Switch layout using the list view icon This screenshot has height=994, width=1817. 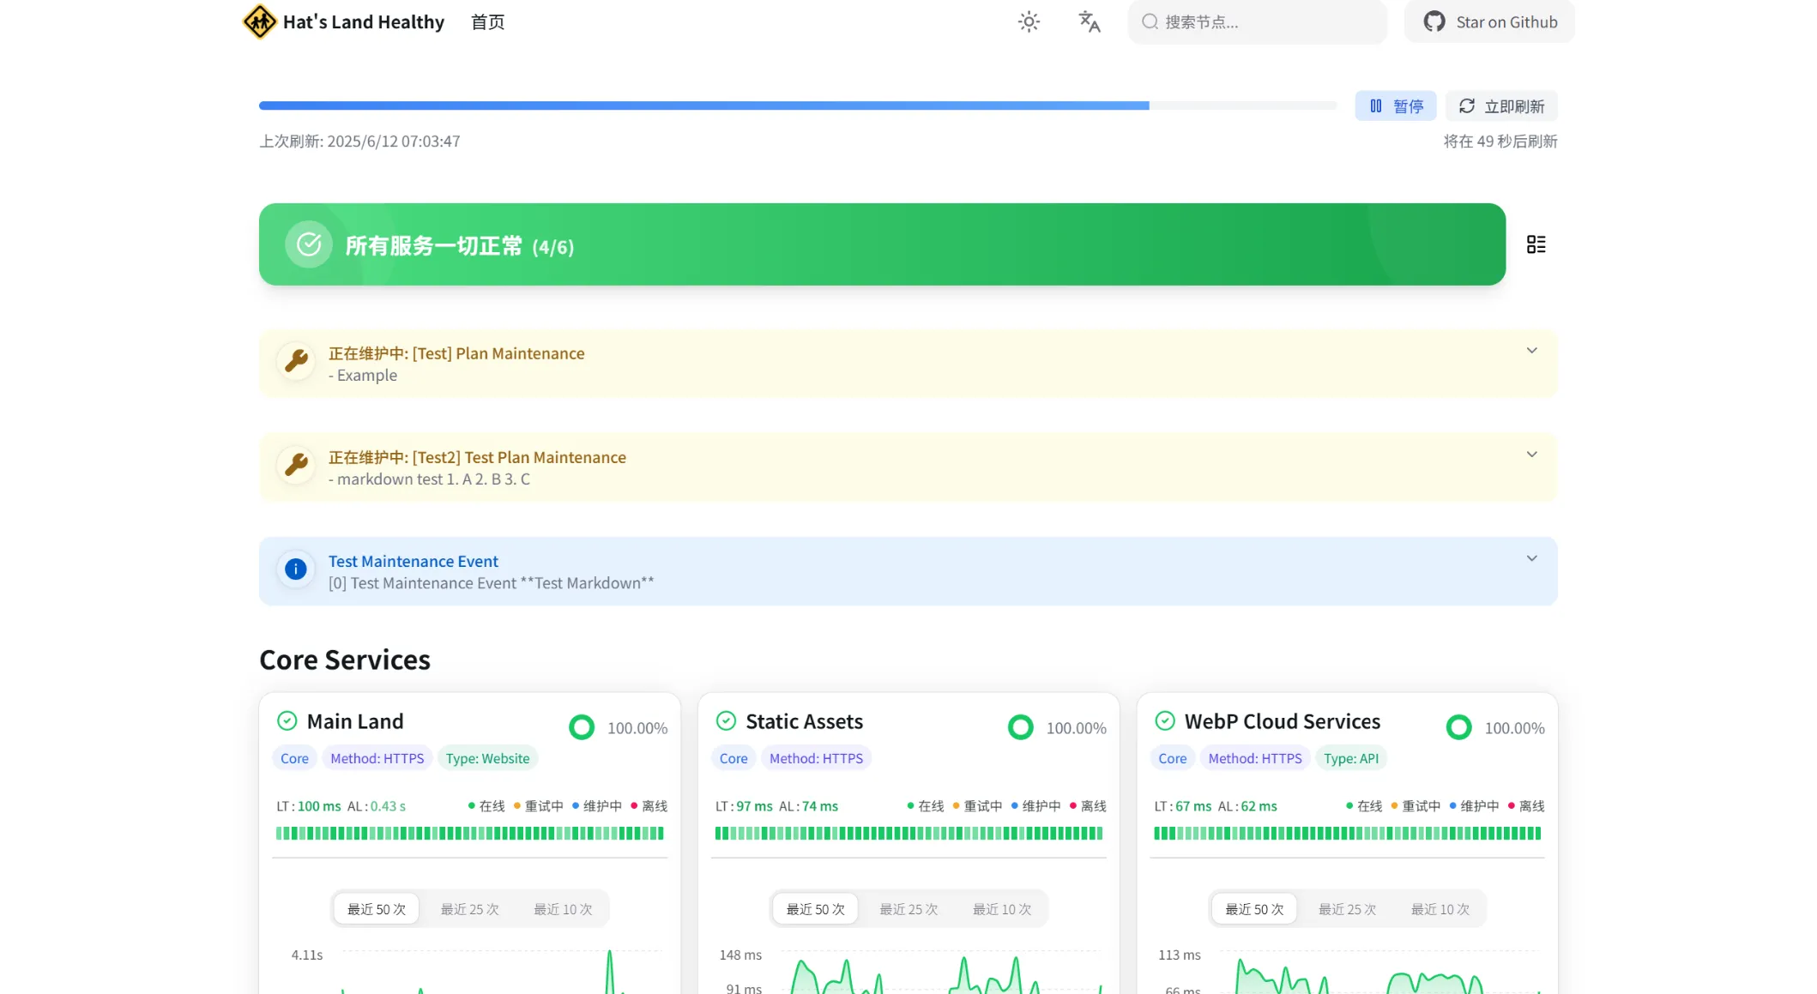tap(1536, 244)
